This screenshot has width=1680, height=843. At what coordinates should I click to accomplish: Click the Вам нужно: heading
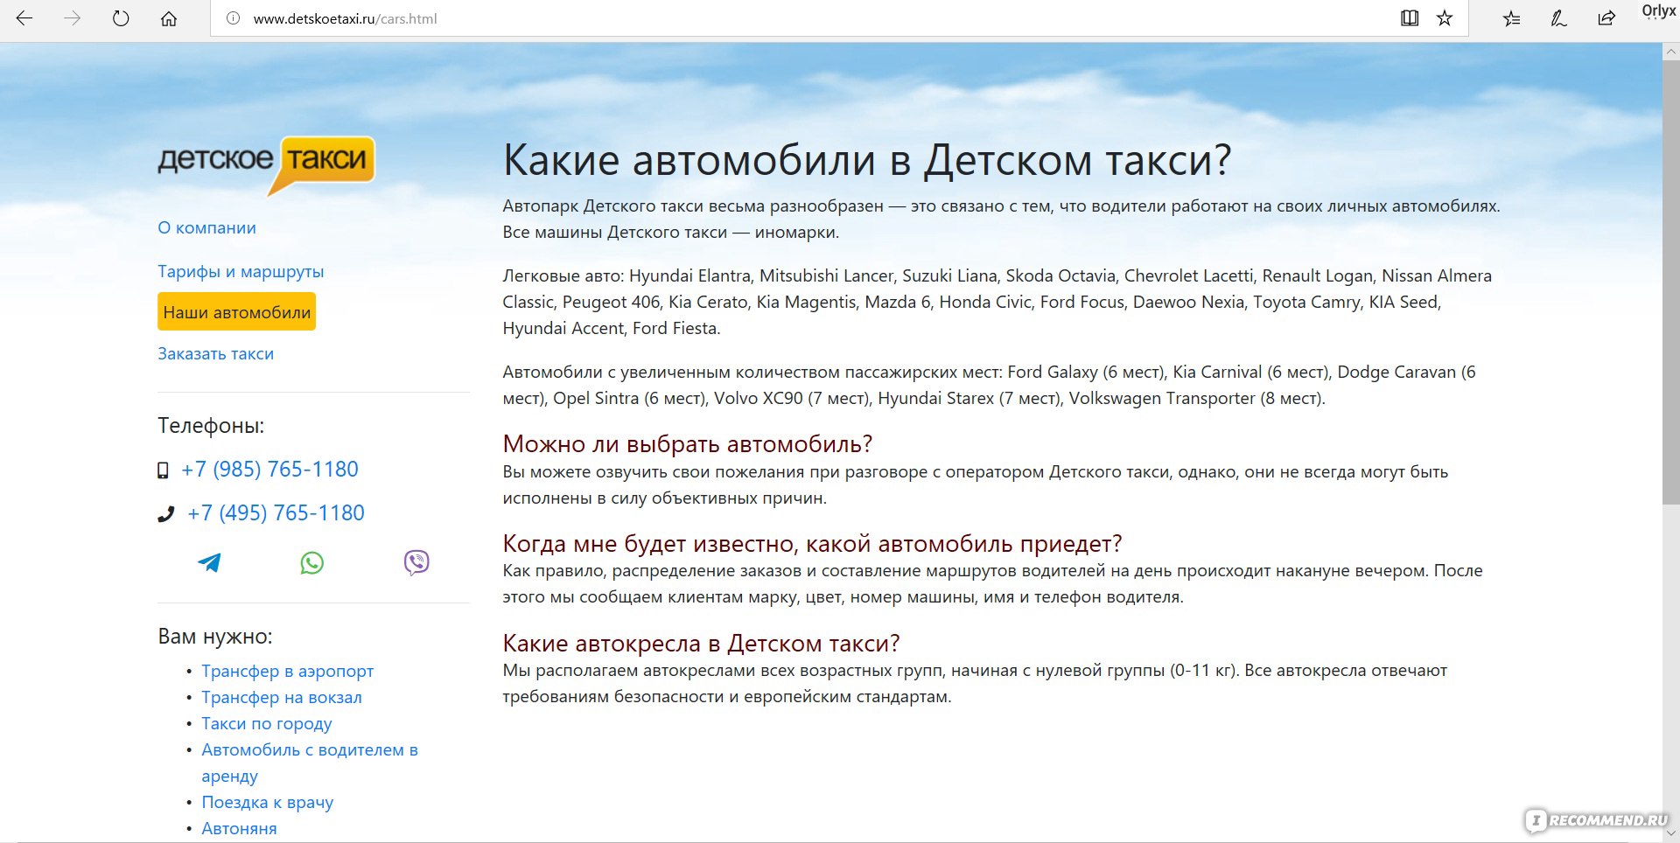[x=215, y=637]
